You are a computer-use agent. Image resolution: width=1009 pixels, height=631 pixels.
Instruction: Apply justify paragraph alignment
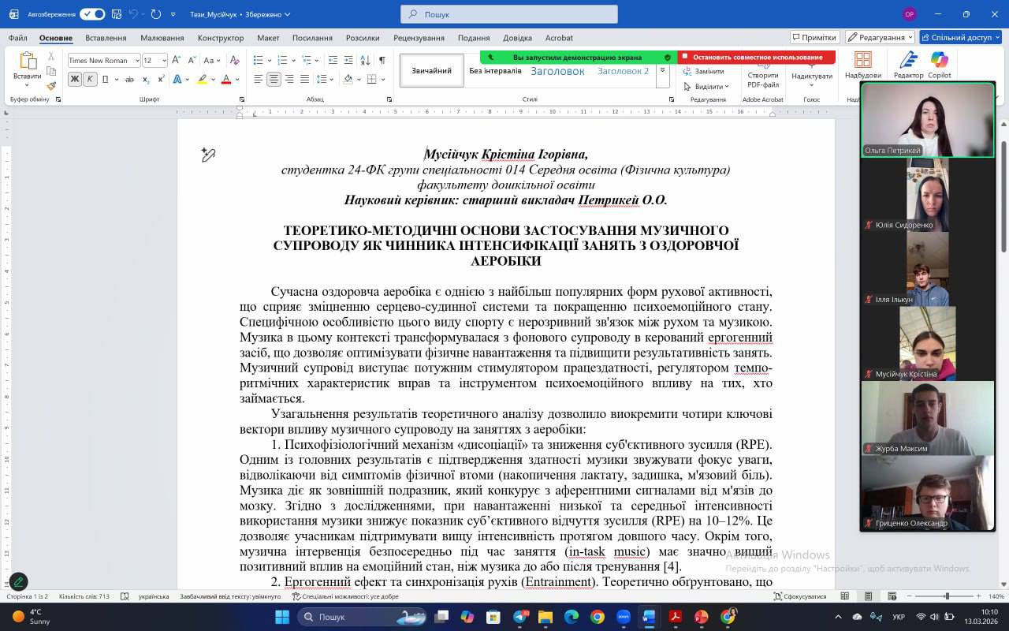coord(304,79)
